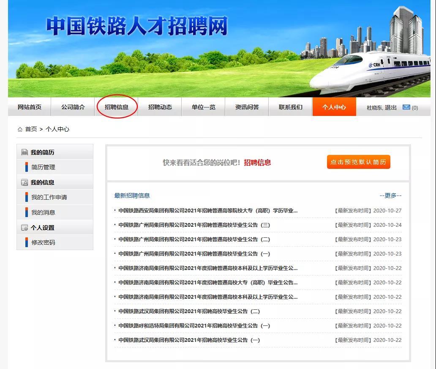Image resolution: width=436 pixels, height=369 pixels.
Task: Open the 呼和浩特局 高校毕业生公告（一）notice
Action: point(194,326)
